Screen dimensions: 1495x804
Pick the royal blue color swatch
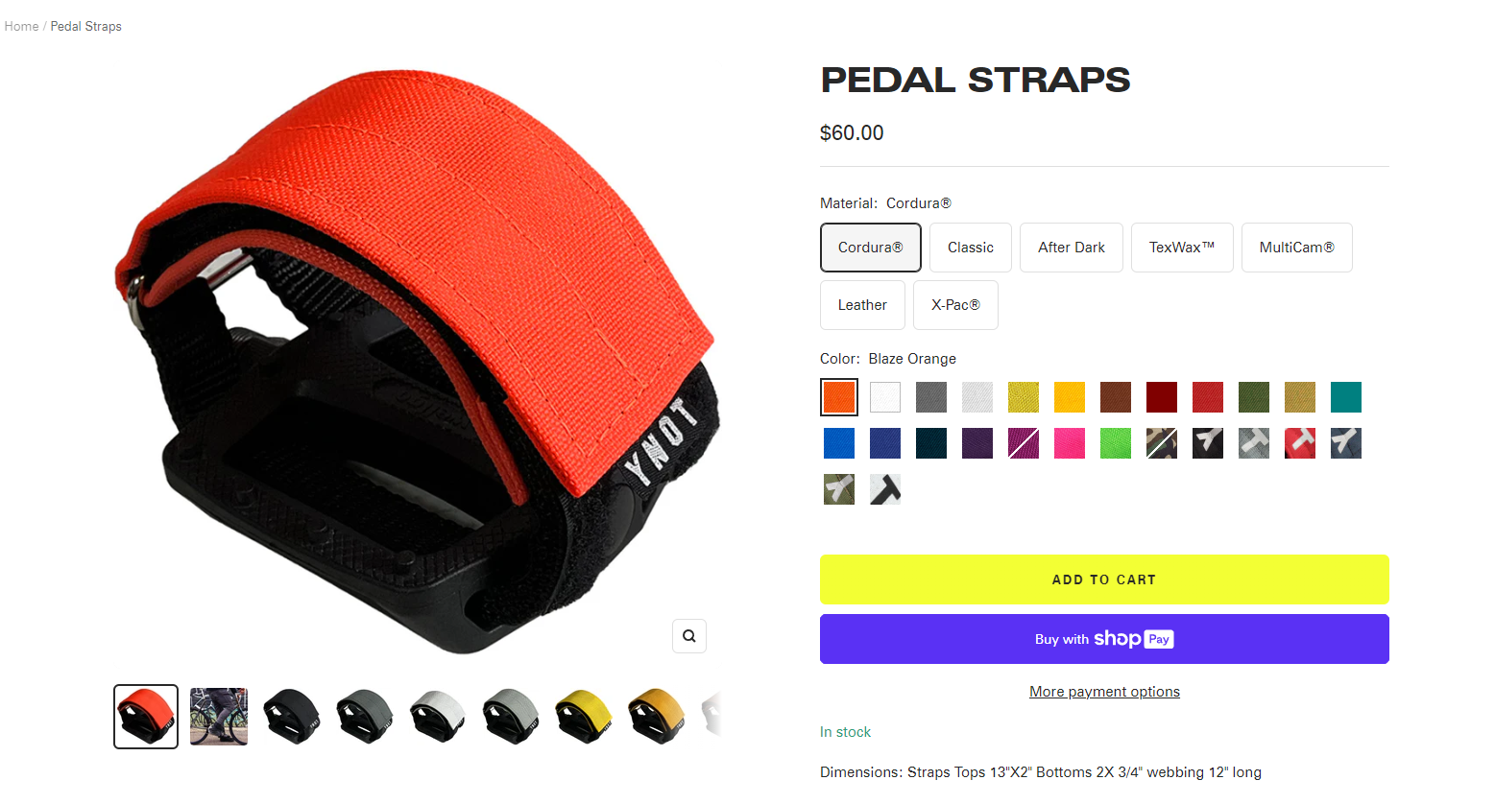[839, 443]
